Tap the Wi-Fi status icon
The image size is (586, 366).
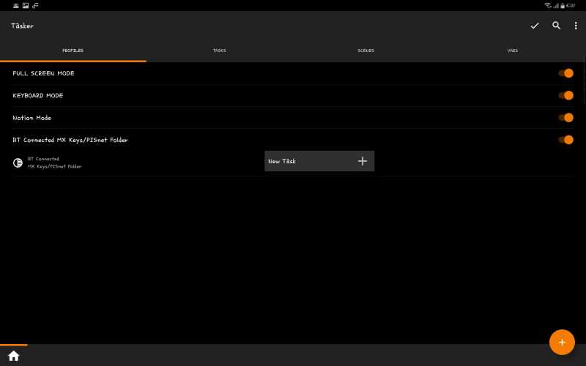(x=548, y=5)
